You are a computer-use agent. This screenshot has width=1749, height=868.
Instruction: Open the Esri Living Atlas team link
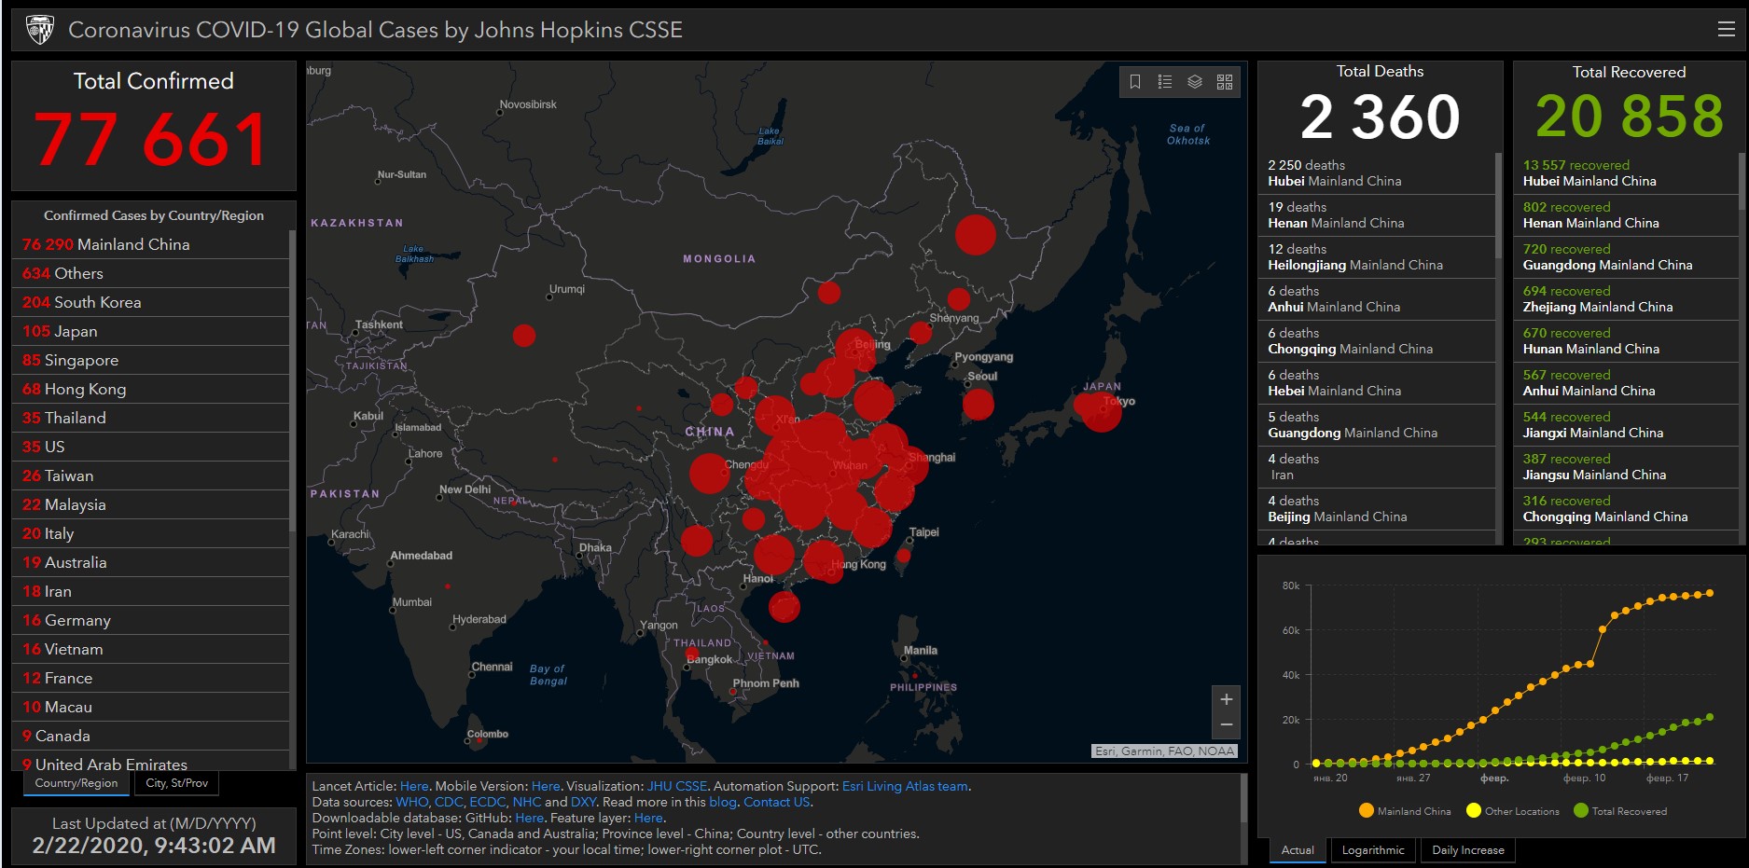pos(905,787)
